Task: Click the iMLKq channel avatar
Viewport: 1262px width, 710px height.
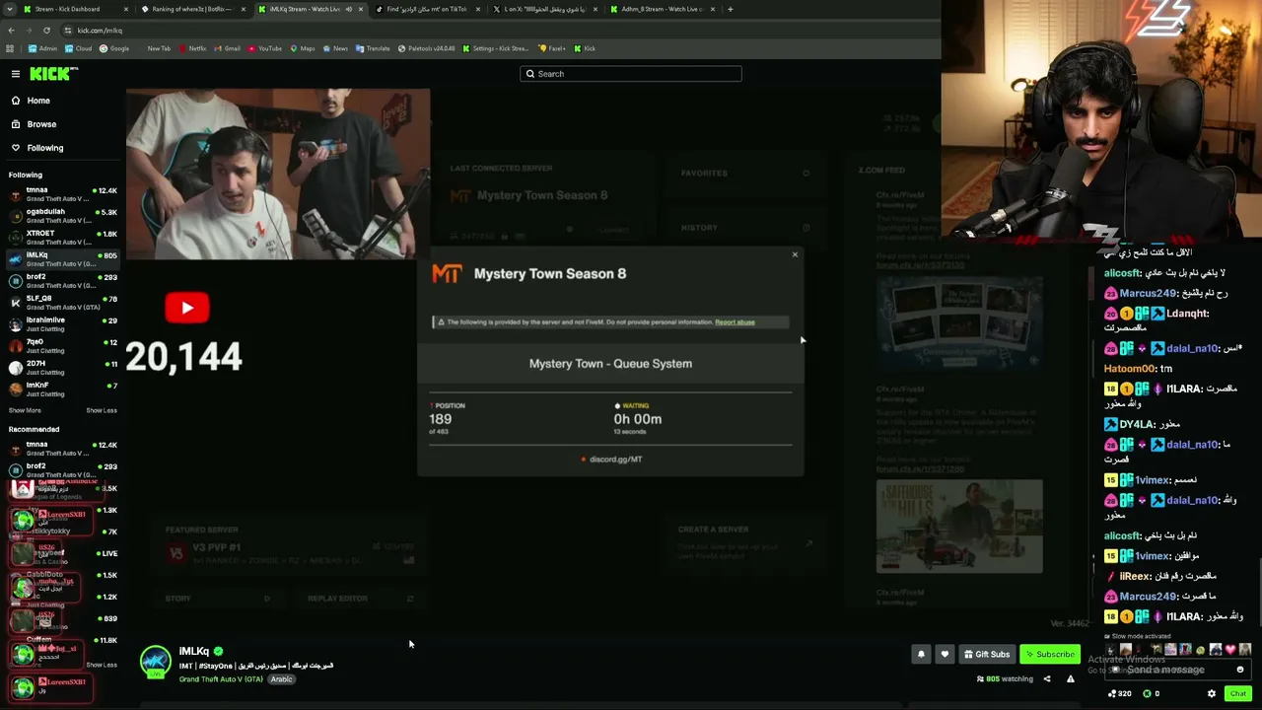Action: [x=156, y=662]
